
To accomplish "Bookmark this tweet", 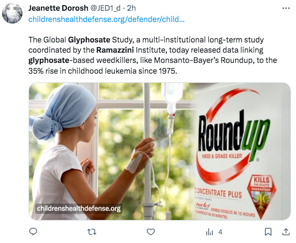I will click(x=268, y=232).
